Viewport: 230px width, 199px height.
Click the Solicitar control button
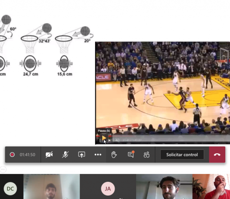pos(182,155)
